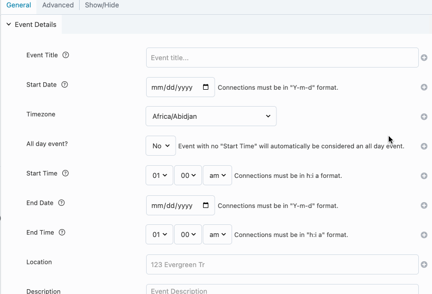
Task: Open the Start Time hour dropdown
Action: point(159,176)
